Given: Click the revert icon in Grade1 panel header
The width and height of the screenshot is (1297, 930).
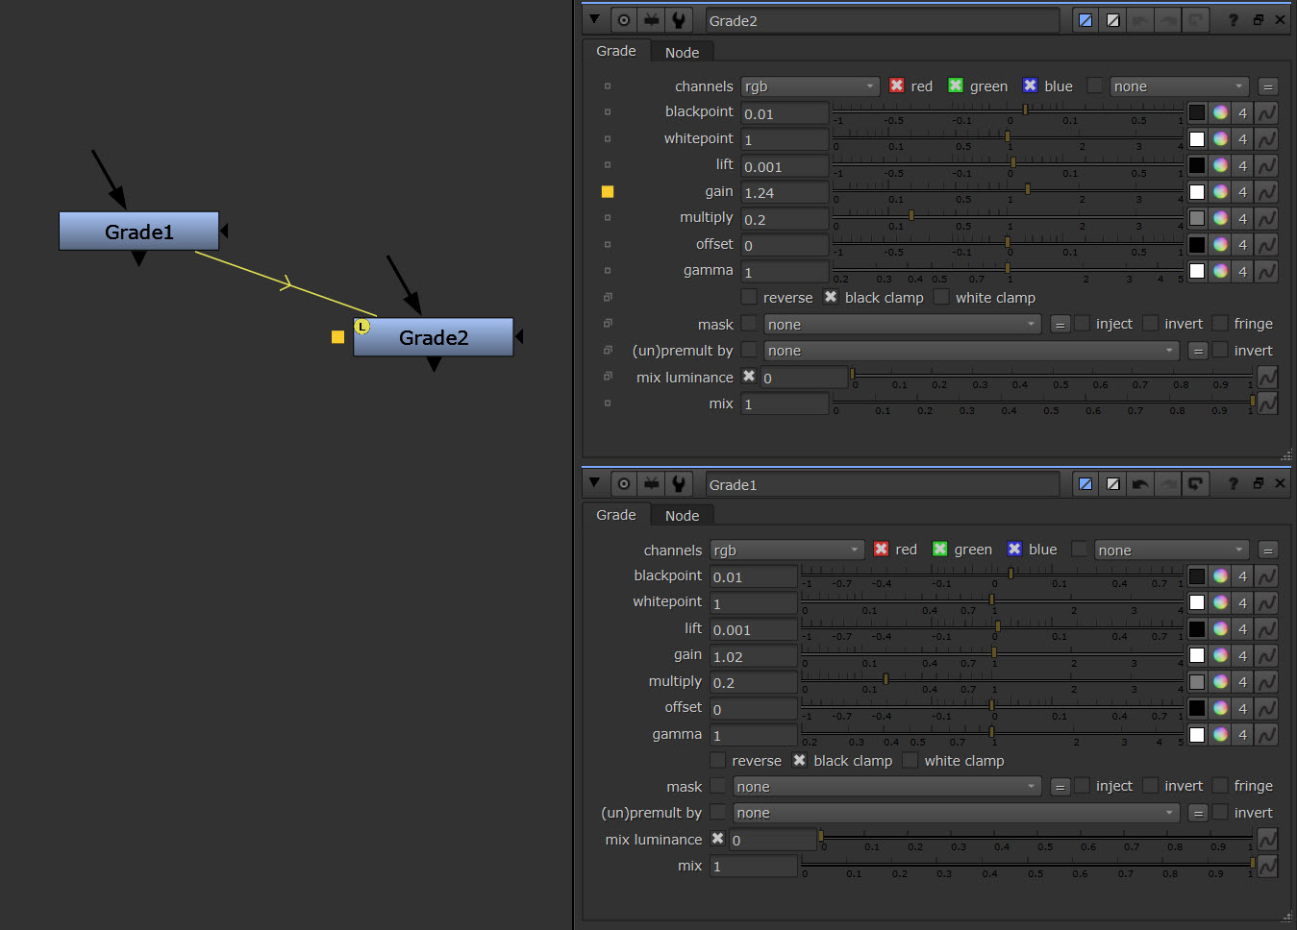Looking at the screenshot, I should click(1195, 484).
